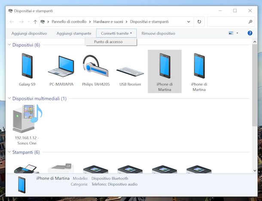Click the help question mark icon
The width and height of the screenshot is (262, 201).
250,33
